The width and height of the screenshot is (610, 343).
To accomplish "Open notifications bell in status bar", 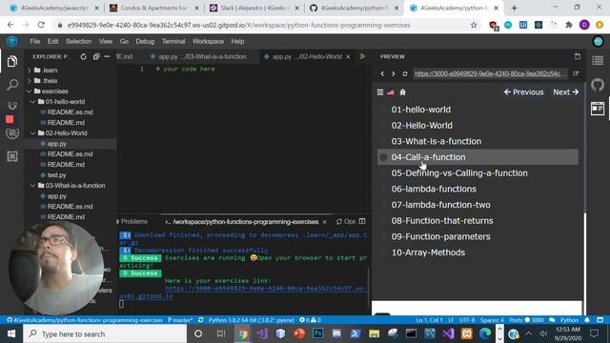I will click(587, 320).
